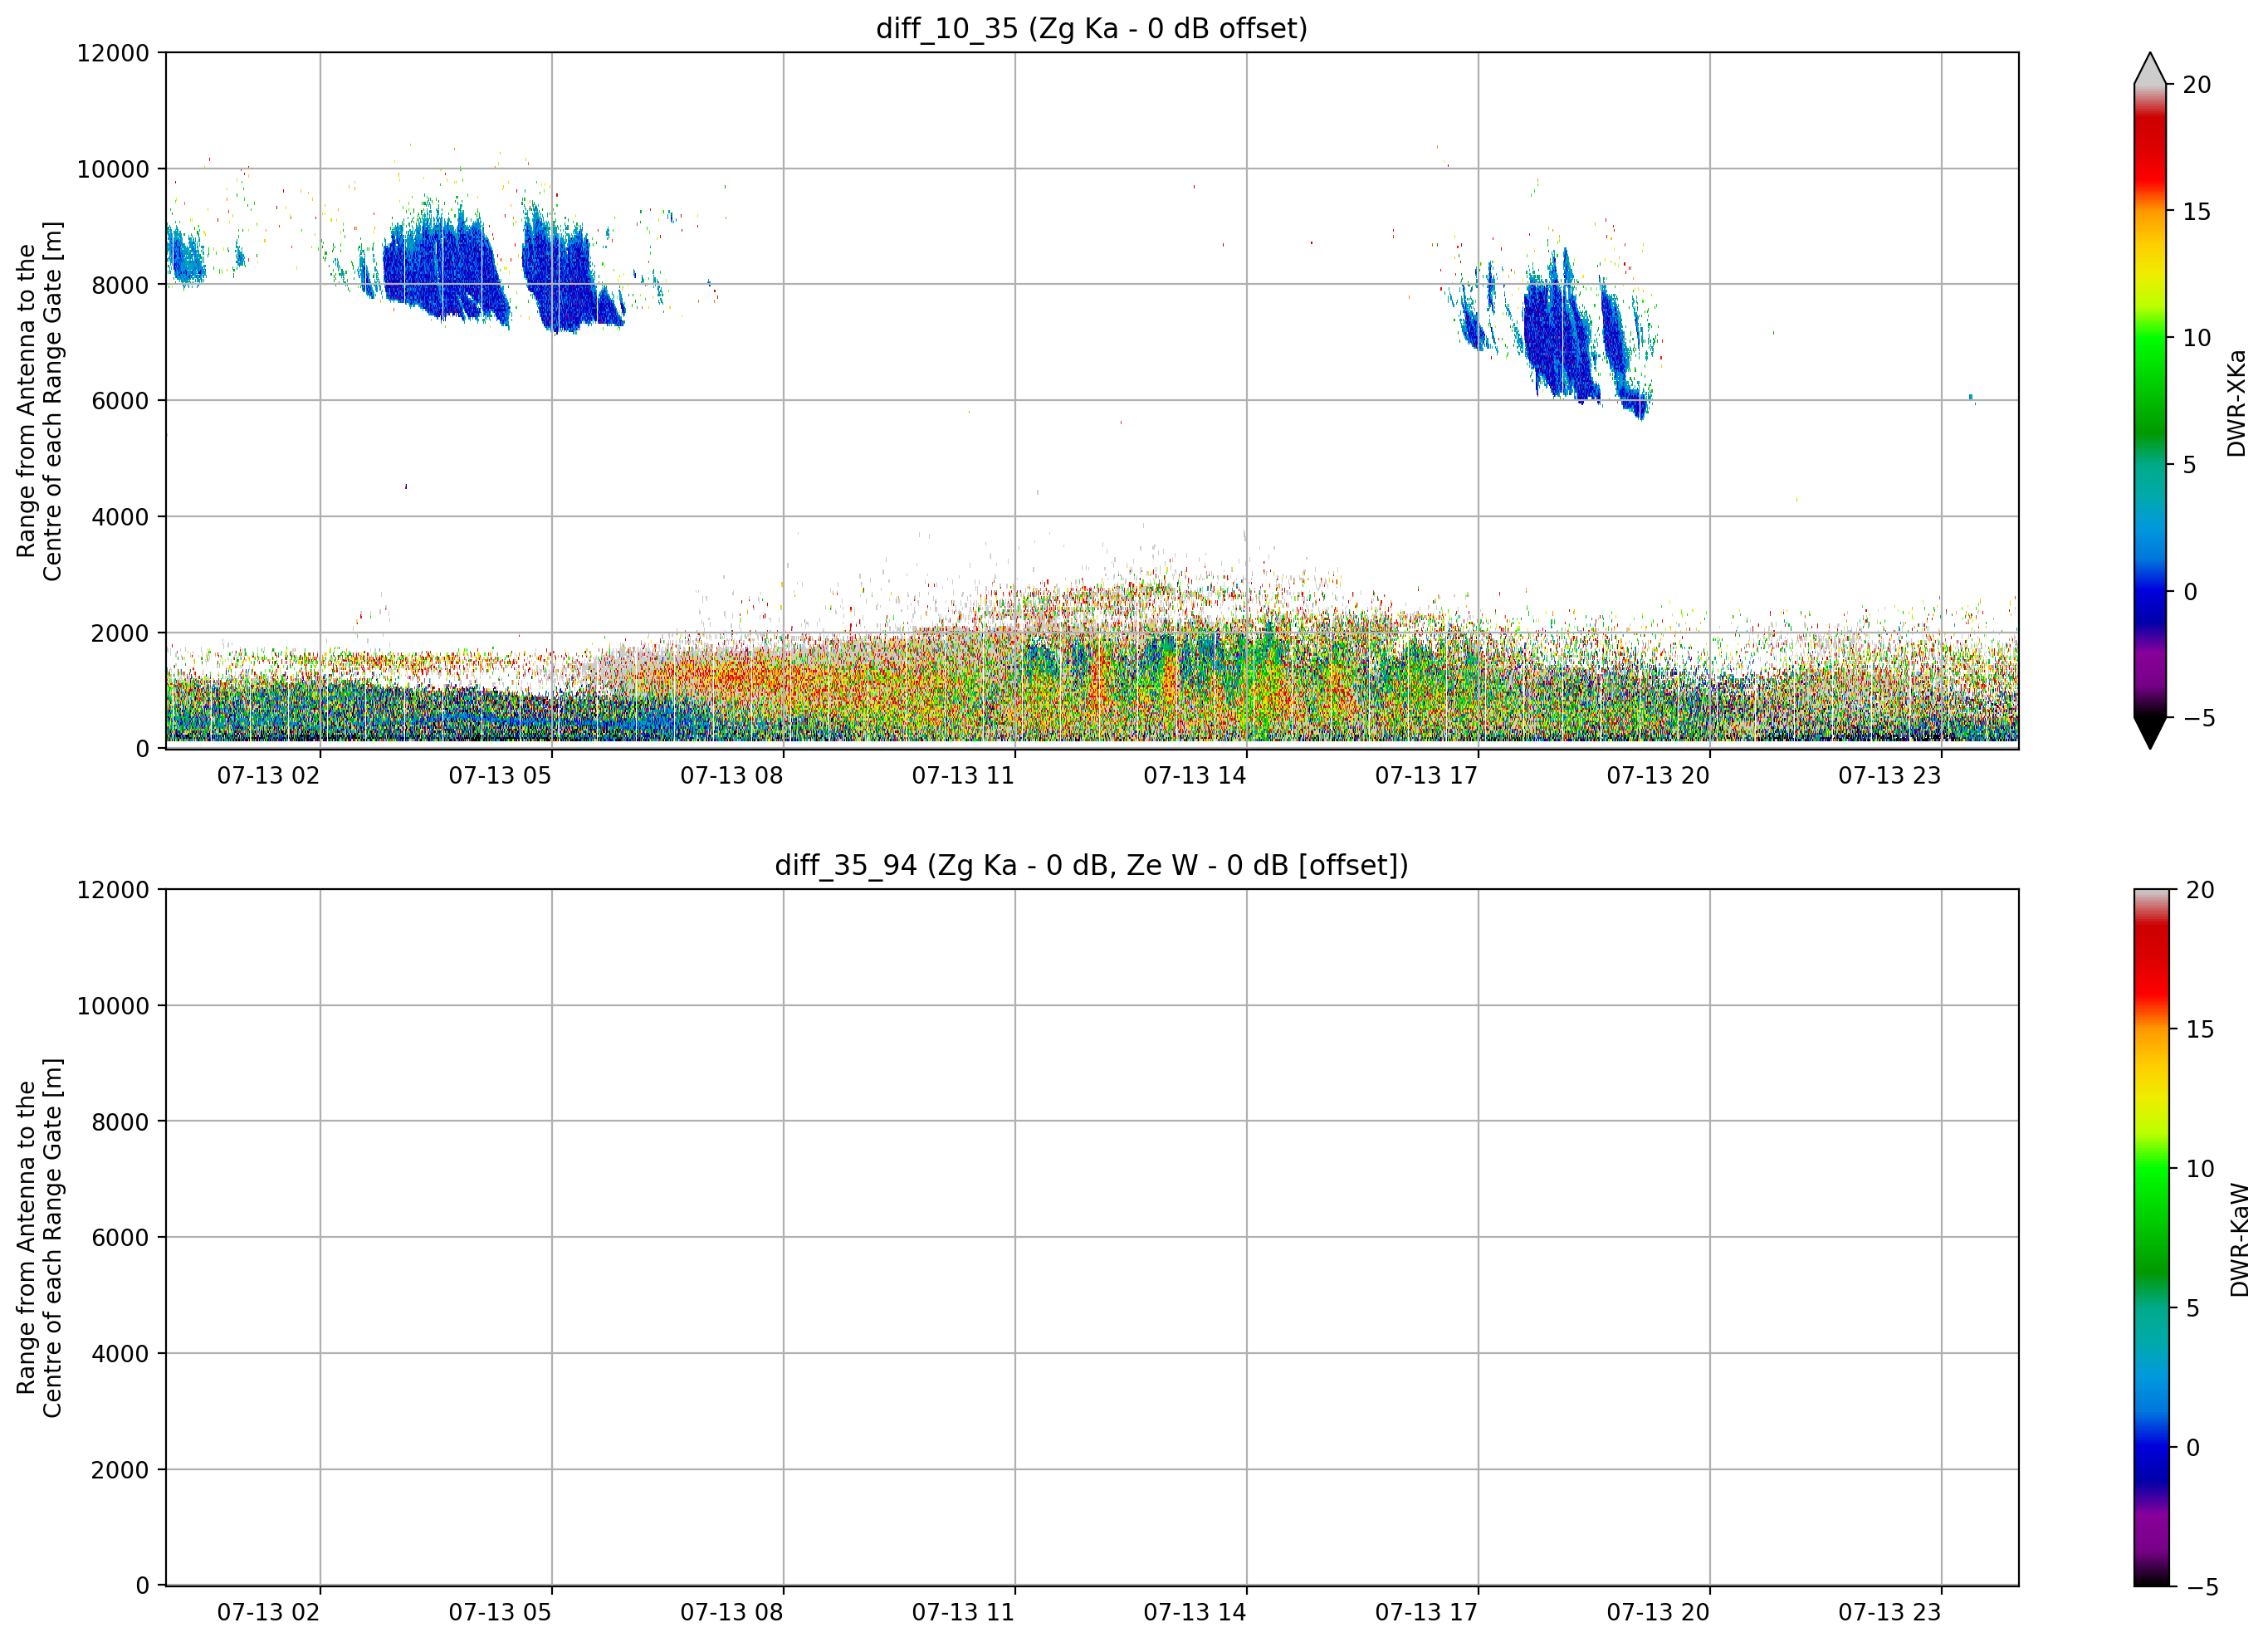This screenshot has height=1642, width=2268.
Task: Click the top DWR-XKa colorbar gradient
Action: point(2150,401)
